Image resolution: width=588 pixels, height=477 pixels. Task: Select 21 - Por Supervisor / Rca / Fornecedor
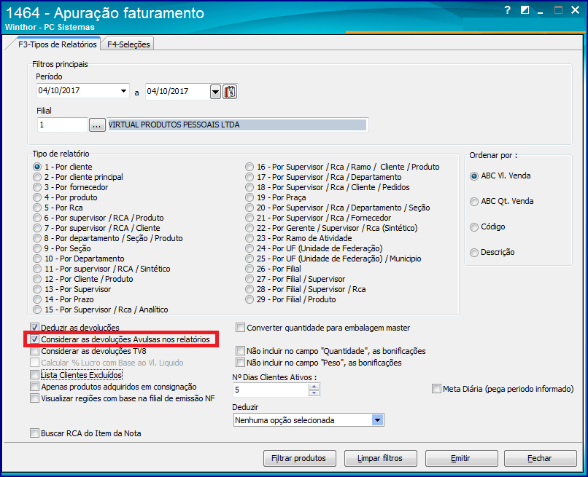click(249, 218)
